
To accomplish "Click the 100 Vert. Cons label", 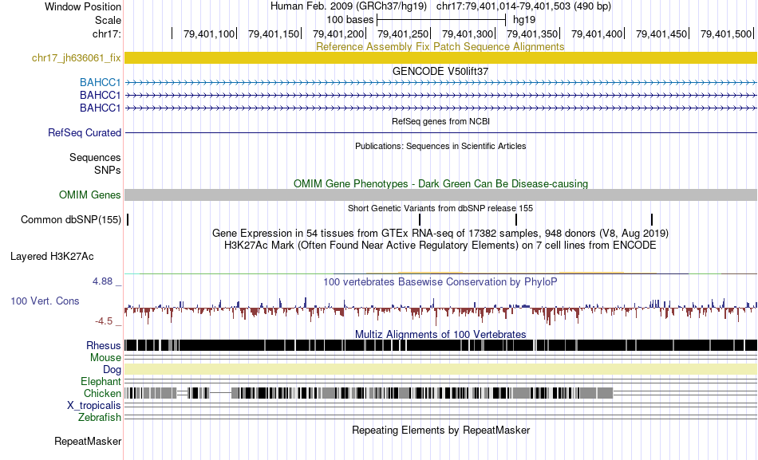I will point(45,301).
